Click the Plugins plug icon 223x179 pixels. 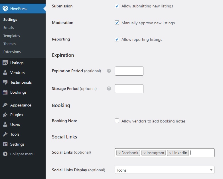click(x=5, y=115)
